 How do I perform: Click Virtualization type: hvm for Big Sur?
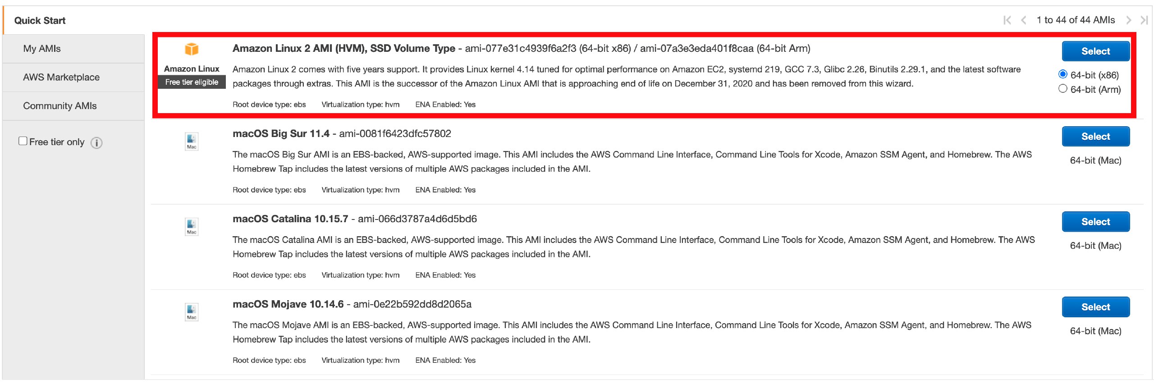tap(361, 190)
